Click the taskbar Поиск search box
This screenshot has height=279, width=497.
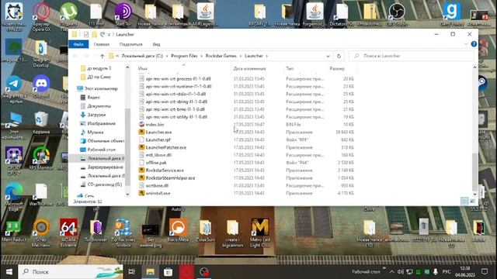(71, 272)
